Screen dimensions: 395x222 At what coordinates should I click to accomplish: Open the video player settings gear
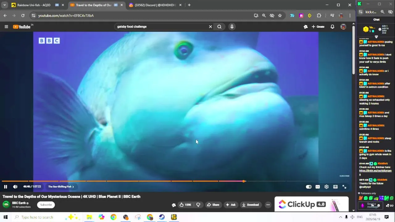[326, 187]
